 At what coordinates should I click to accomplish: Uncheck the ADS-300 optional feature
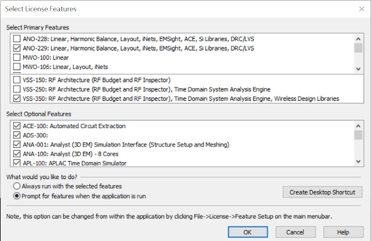click(16, 135)
